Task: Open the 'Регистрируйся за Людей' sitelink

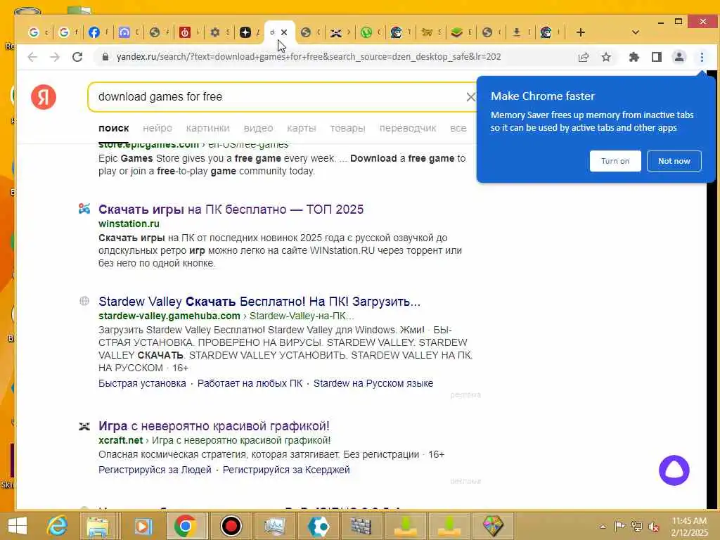Action: coord(155,470)
